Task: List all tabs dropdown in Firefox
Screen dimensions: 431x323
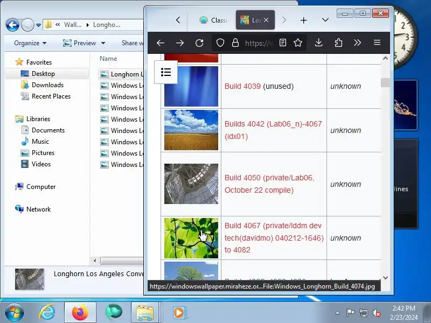Action: tap(325, 20)
